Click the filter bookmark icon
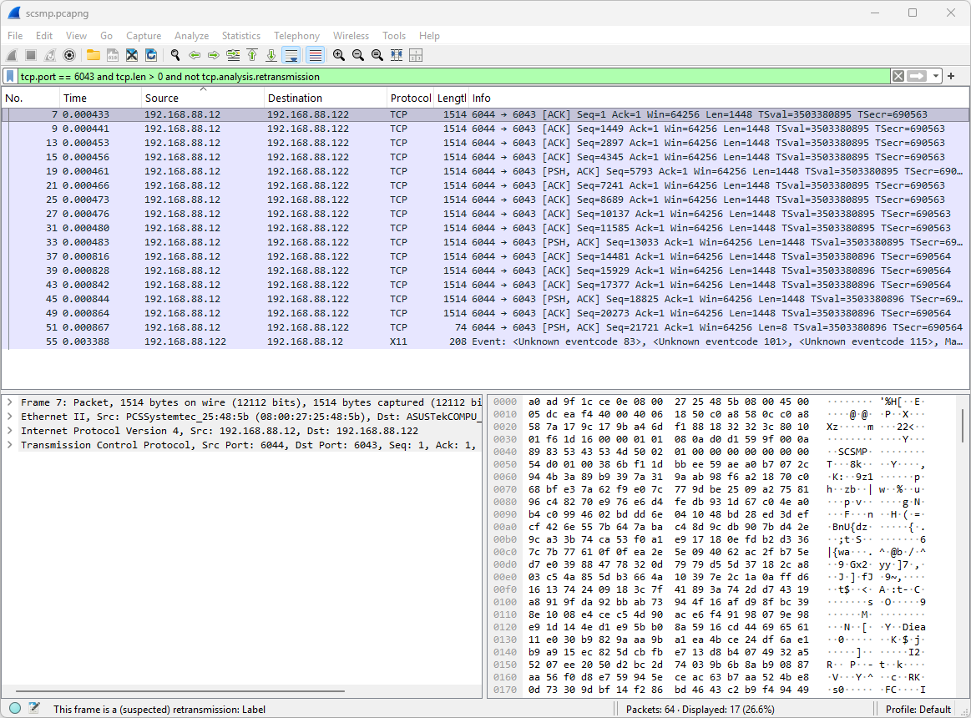The image size is (971, 718). 11,76
